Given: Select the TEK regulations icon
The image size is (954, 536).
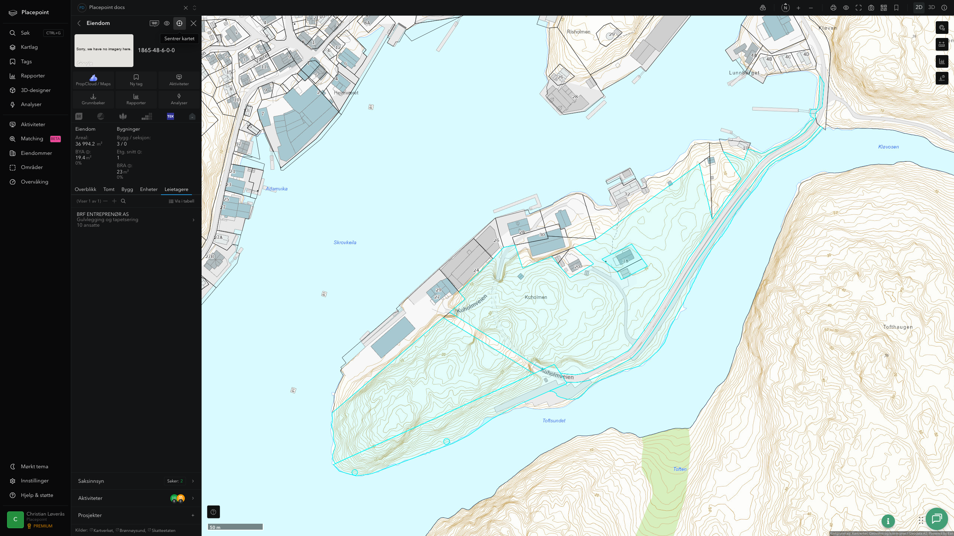Looking at the screenshot, I should pyautogui.click(x=170, y=117).
